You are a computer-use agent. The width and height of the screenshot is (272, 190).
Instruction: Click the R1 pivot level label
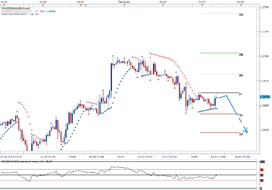coord(241,75)
